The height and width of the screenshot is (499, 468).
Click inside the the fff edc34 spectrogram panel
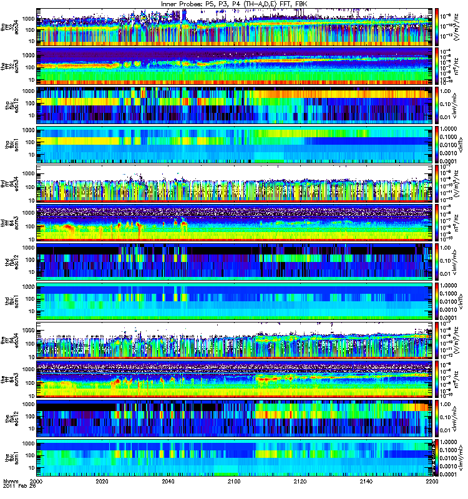click(x=235, y=340)
